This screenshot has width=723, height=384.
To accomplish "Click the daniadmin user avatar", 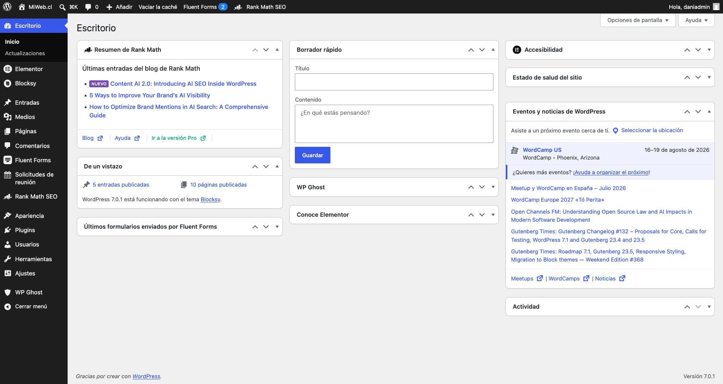I will tap(716, 7).
